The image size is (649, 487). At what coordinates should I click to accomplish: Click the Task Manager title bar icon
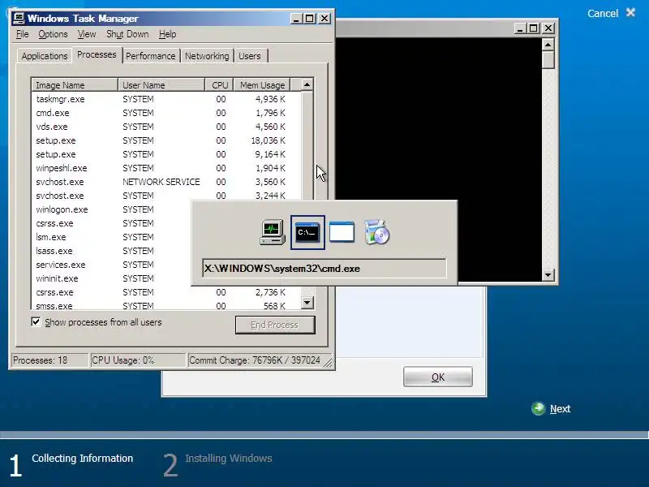coord(19,18)
